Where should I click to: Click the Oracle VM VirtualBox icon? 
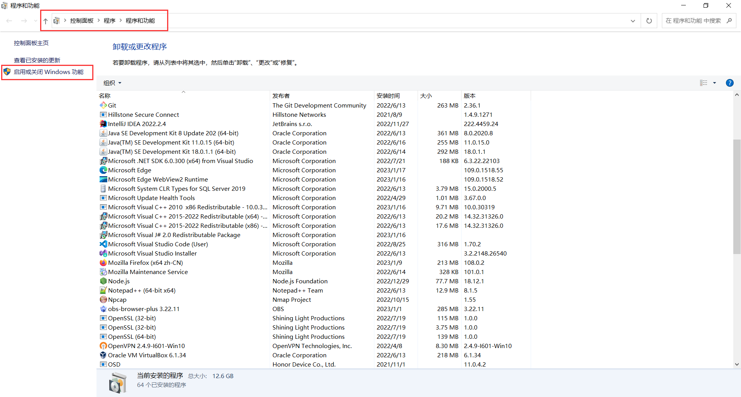[103, 355]
